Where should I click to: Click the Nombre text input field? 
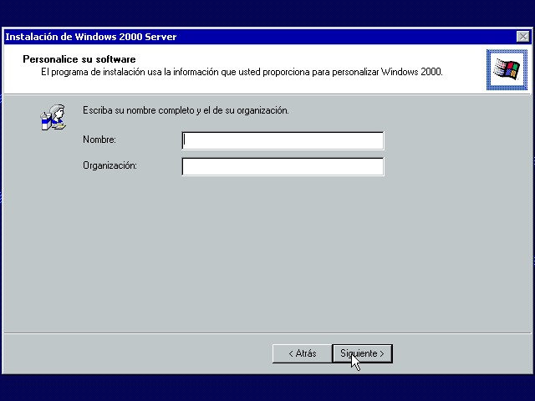tap(283, 140)
